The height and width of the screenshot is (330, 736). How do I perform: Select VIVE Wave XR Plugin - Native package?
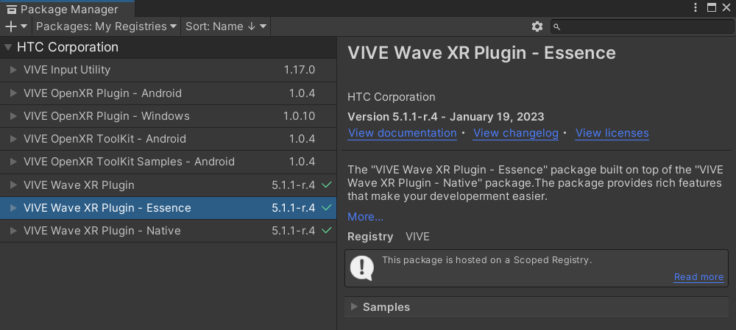tap(168, 231)
